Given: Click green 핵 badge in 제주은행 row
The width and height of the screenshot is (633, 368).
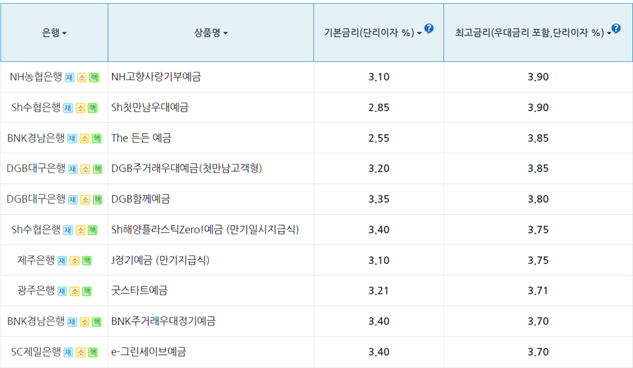Looking at the screenshot, I should (87, 261).
